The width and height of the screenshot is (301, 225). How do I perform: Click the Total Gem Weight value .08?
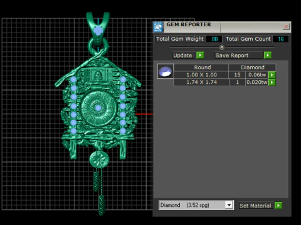[x=214, y=39]
